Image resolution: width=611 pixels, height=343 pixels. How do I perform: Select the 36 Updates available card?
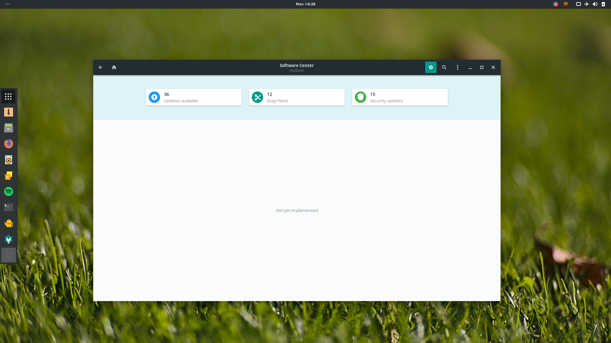click(x=194, y=97)
